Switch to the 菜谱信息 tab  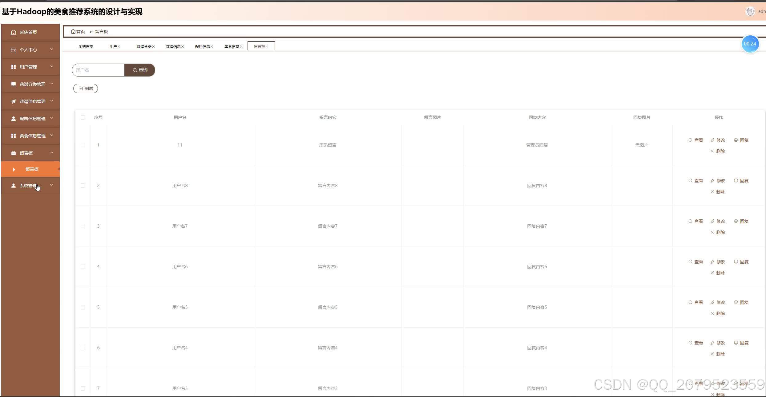(173, 47)
